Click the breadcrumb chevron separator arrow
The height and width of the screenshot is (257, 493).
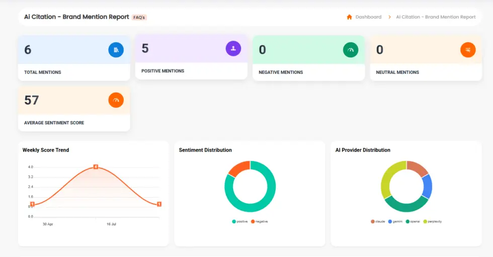(389, 17)
